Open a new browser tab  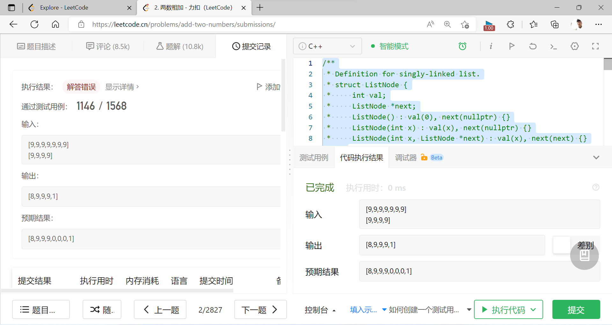(260, 8)
